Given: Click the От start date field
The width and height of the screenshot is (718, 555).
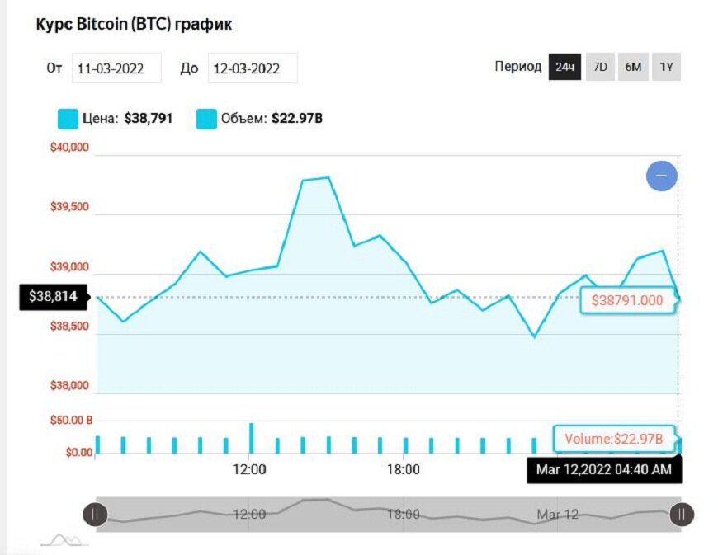Looking at the screenshot, I should (x=116, y=68).
